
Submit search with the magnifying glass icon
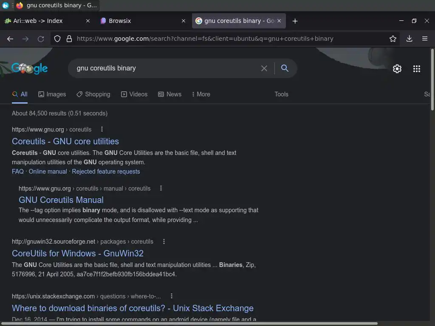click(x=285, y=68)
